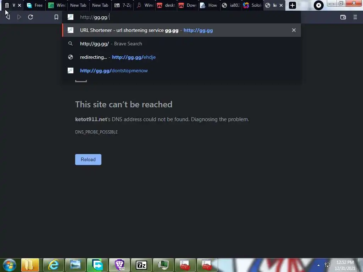
Task: Bookmark this page with the bookmark icon
Action: pos(56,17)
